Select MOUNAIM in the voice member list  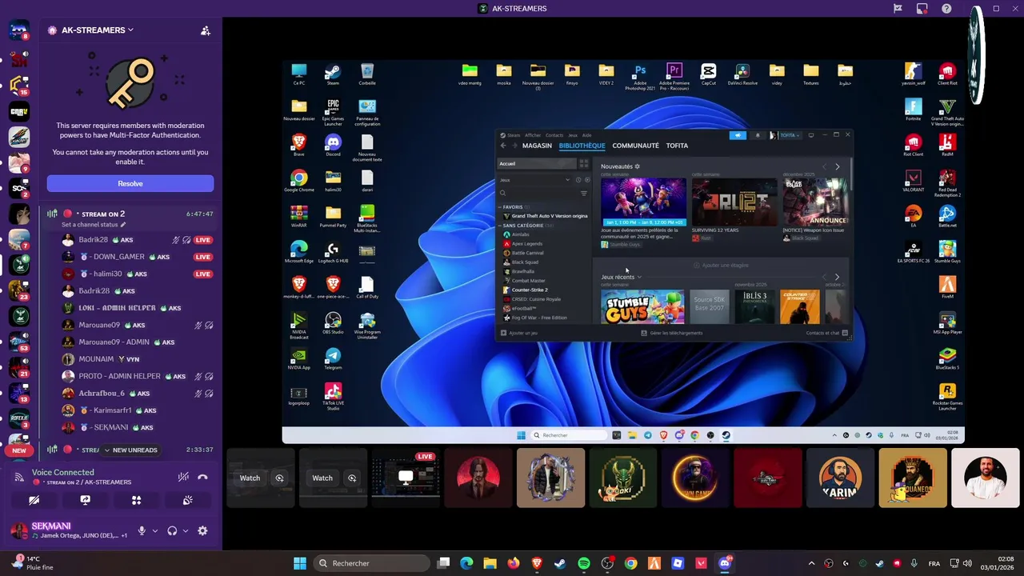(136, 359)
